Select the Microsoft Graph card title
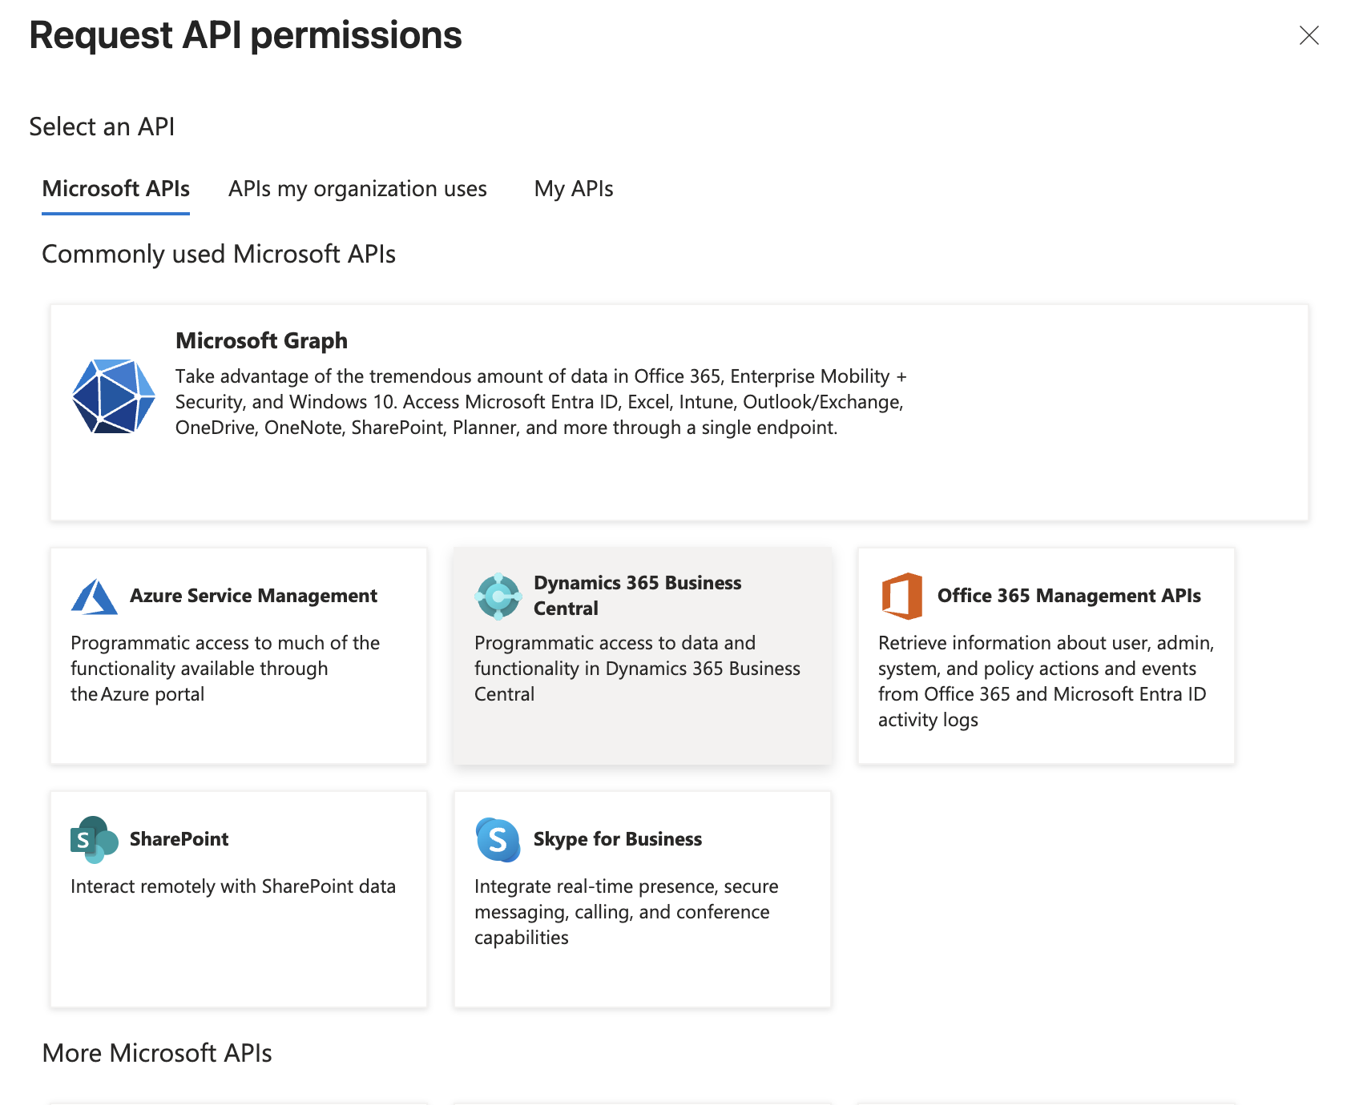 pyautogui.click(x=261, y=340)
